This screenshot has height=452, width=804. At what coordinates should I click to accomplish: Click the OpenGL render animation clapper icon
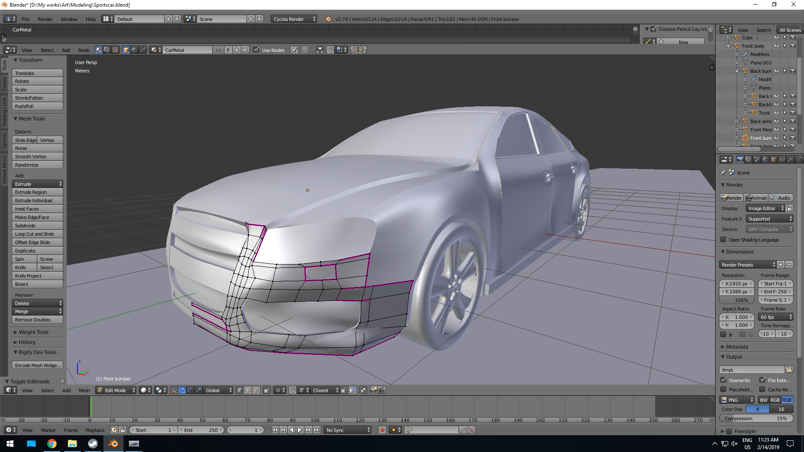pyautogui.click(x=381, y=390)
